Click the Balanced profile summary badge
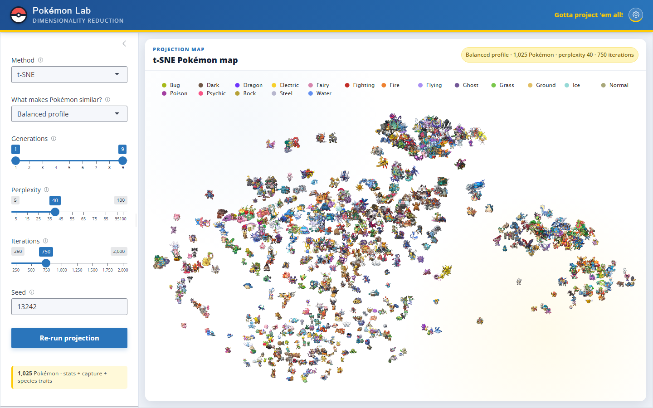653x408 pixels. (x=550, y=55)
